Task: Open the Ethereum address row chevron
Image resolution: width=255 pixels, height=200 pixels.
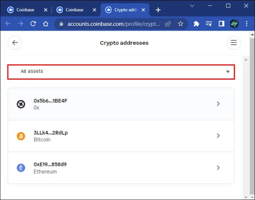Action: 218,168
